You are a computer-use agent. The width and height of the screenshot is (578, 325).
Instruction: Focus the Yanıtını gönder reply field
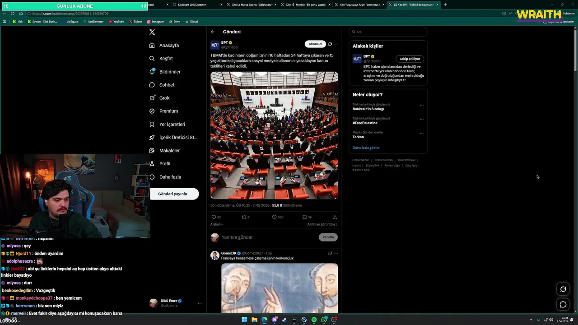pyautogui.click(x=269, y=237)
